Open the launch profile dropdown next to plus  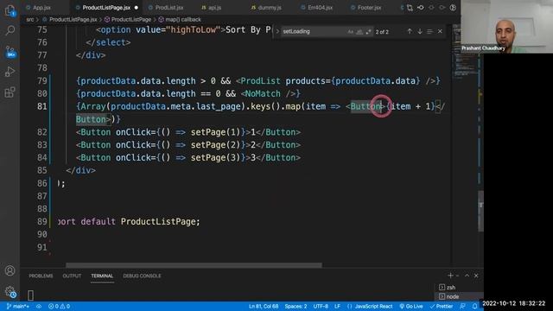pyautogui.click(x=457, y=276)
